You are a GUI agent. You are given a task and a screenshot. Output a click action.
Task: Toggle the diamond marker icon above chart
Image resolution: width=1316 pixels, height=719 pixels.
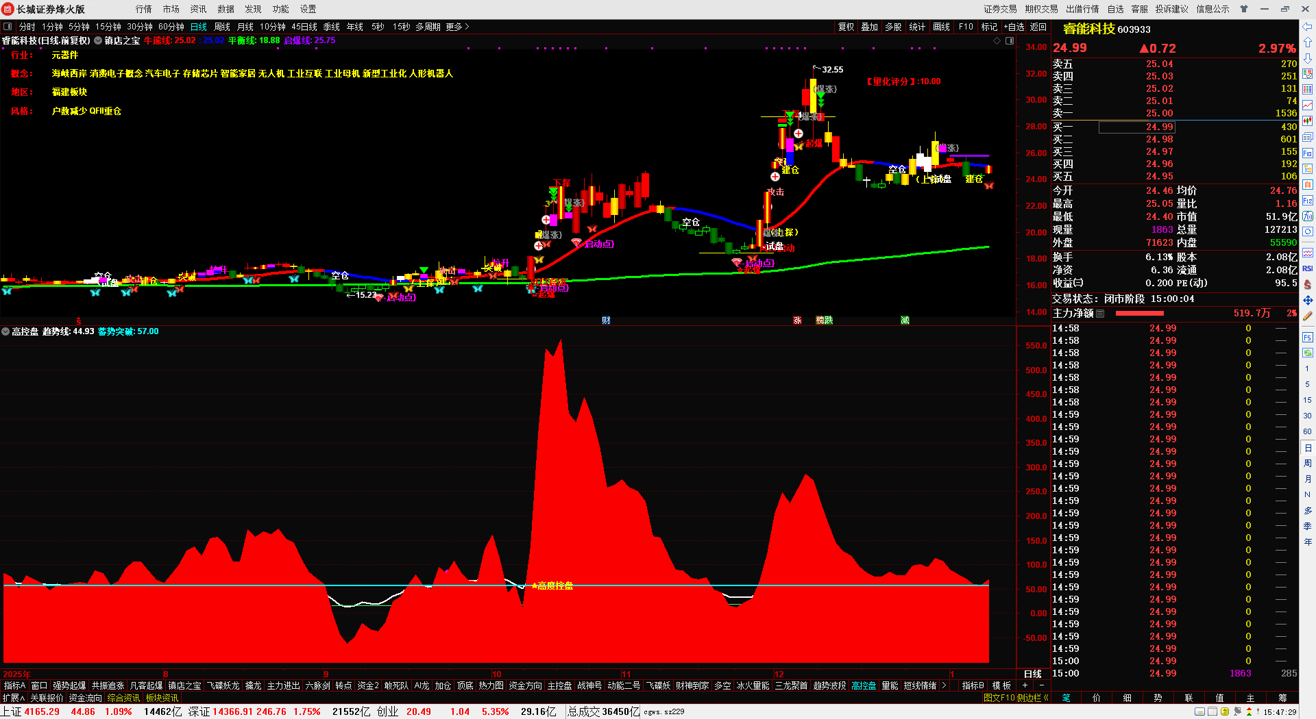[997, 40]
